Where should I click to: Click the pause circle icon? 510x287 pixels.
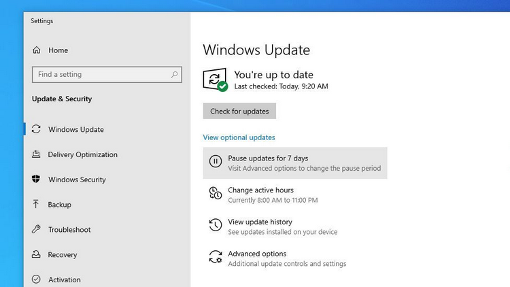point(216,161)
